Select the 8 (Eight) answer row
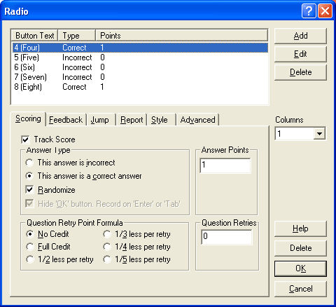The width and height of the screenshot is (336, 307). click(x=140, y=87)
